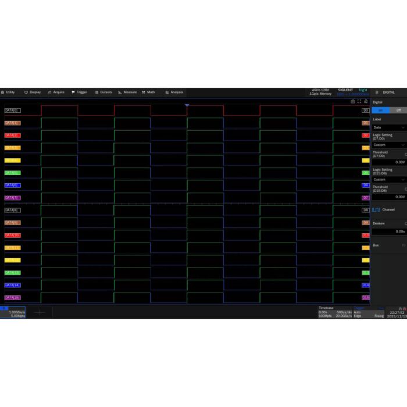Open the Trigger menu
This screenshot has height=407, width=407.
pyautogui.click(x=79, y=92)
